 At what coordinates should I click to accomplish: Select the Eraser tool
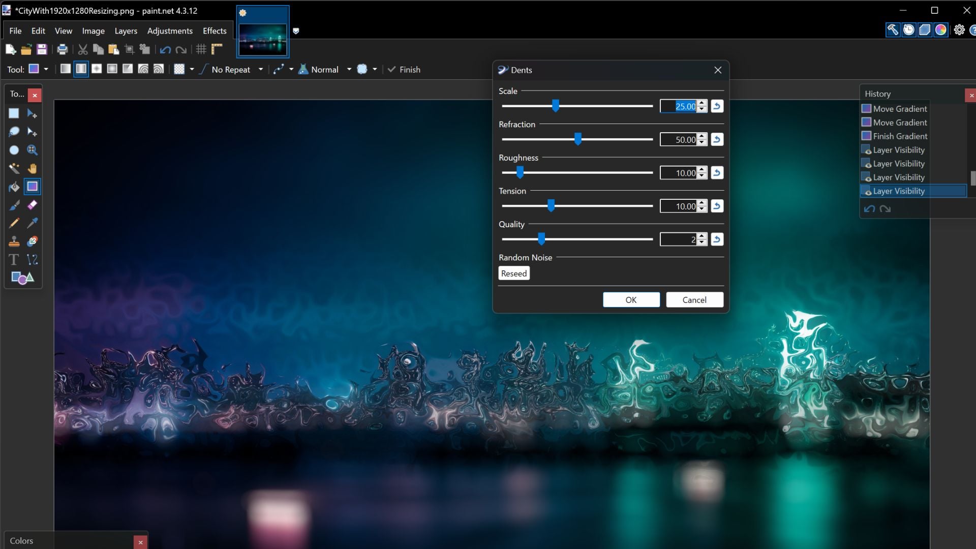(x=32, y=205)
